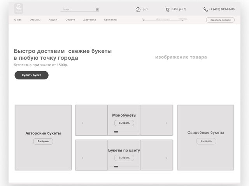Click the Монобукеты carousel progress indicator

pos(116,132)
